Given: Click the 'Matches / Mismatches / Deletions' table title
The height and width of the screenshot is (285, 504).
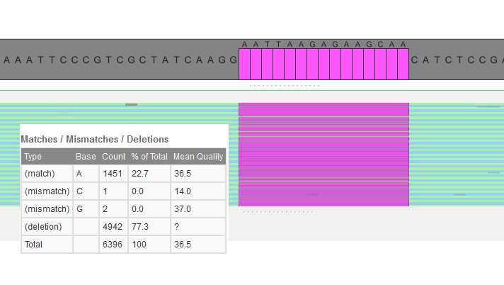Looking at the screenshot, I should [95, 139].
